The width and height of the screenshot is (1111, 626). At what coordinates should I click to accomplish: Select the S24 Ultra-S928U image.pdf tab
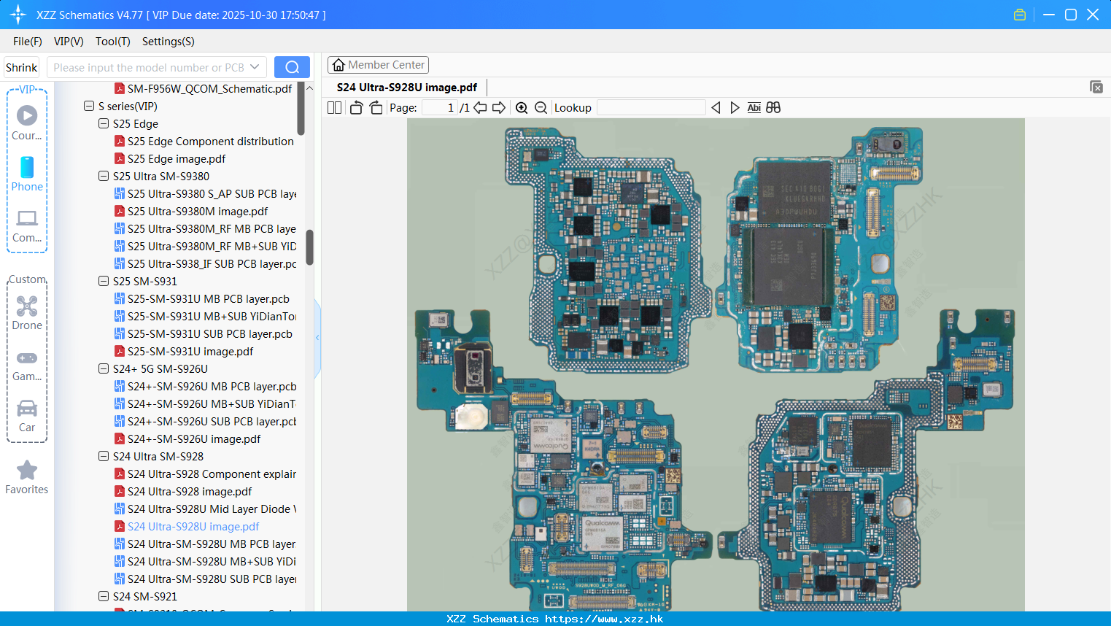(407, 88)
